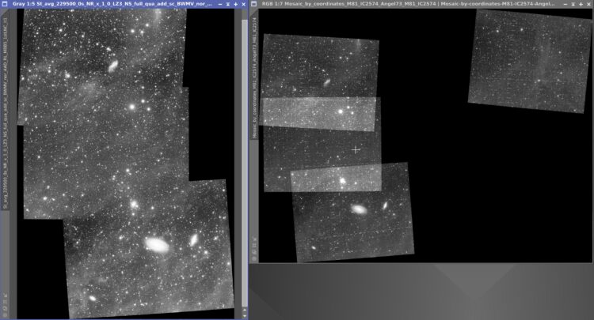Click the RGB Mosaic window's title bar icon

tap(254, 4)
